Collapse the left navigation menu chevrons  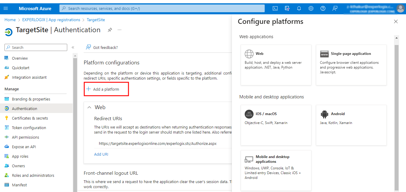(73, 47)
